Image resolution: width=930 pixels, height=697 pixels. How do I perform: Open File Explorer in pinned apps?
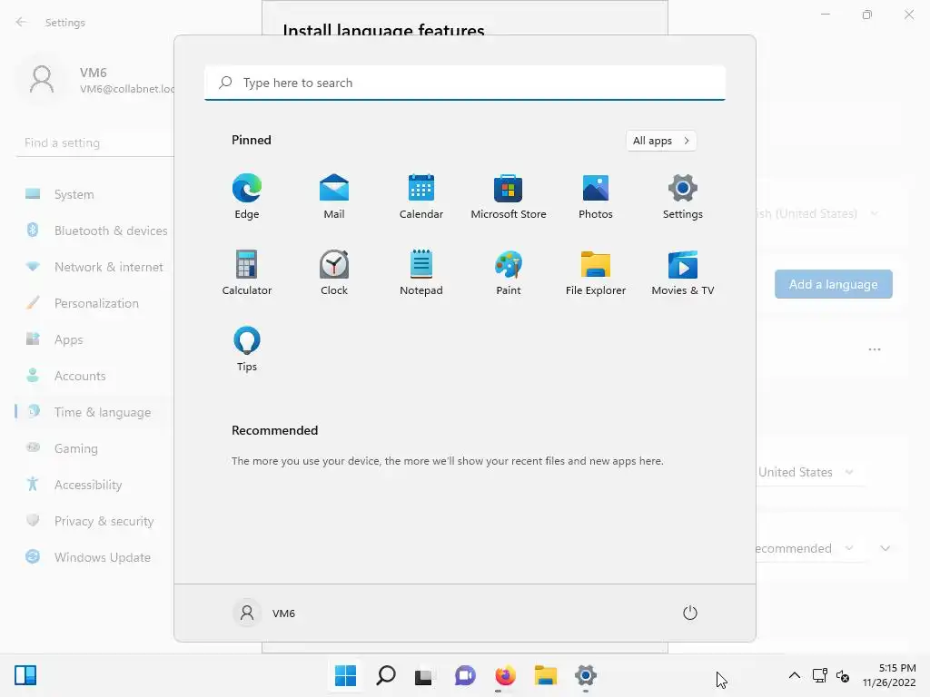596,272
